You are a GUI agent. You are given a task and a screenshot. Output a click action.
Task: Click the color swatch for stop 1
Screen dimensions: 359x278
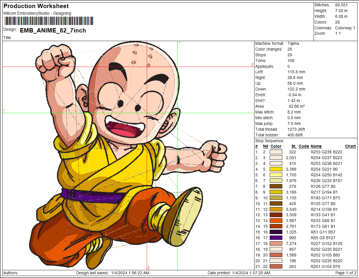click(276, 152)
